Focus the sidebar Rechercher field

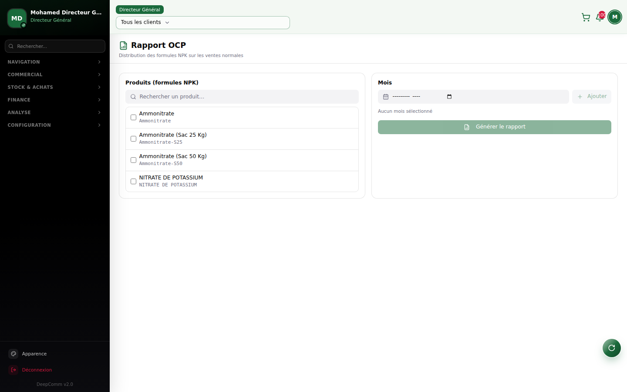[x=55, y=46]
